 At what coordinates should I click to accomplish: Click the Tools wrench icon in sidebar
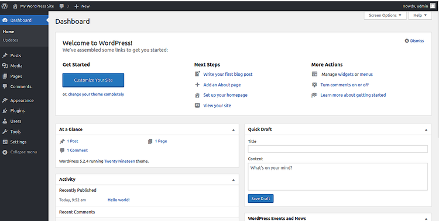coord(5,131)
